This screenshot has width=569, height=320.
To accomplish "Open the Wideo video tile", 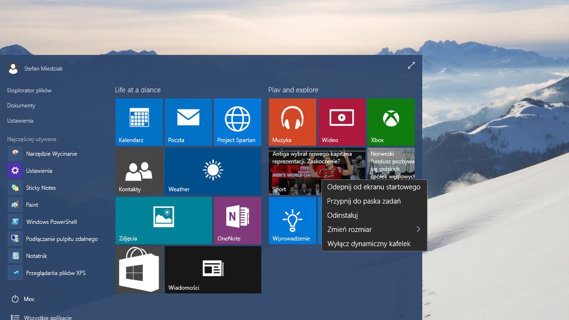I will pos(342,122).
